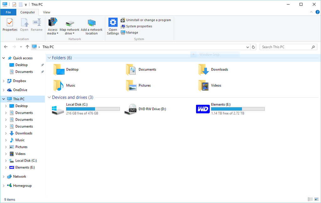Open the File menu tab

(x=8, y=12)
